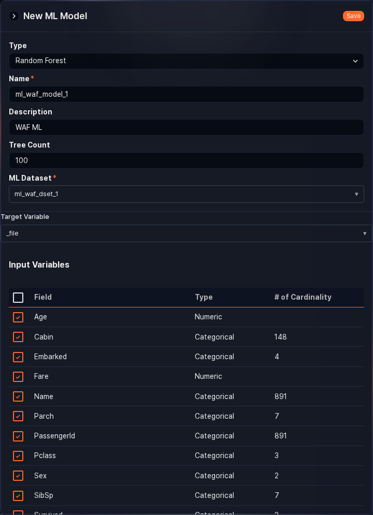Click the Name text field containing ml_waf_model_1
The image size is (373, 515).
[x=187, y=94]
